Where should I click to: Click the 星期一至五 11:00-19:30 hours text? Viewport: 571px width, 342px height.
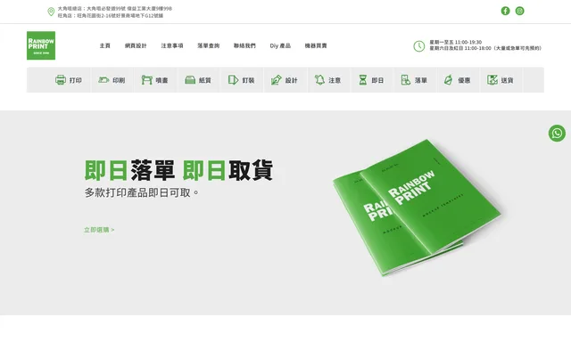tap(456, 42)
